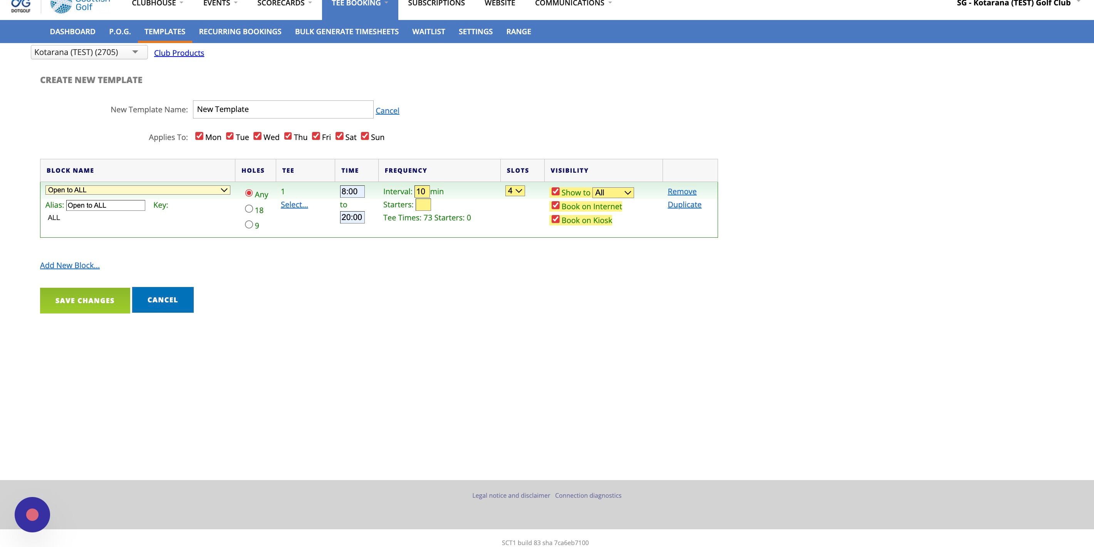The width and height of the screenshot is (1094, 547).
Task: Click Add New Block link
Action: pos(70,265)
